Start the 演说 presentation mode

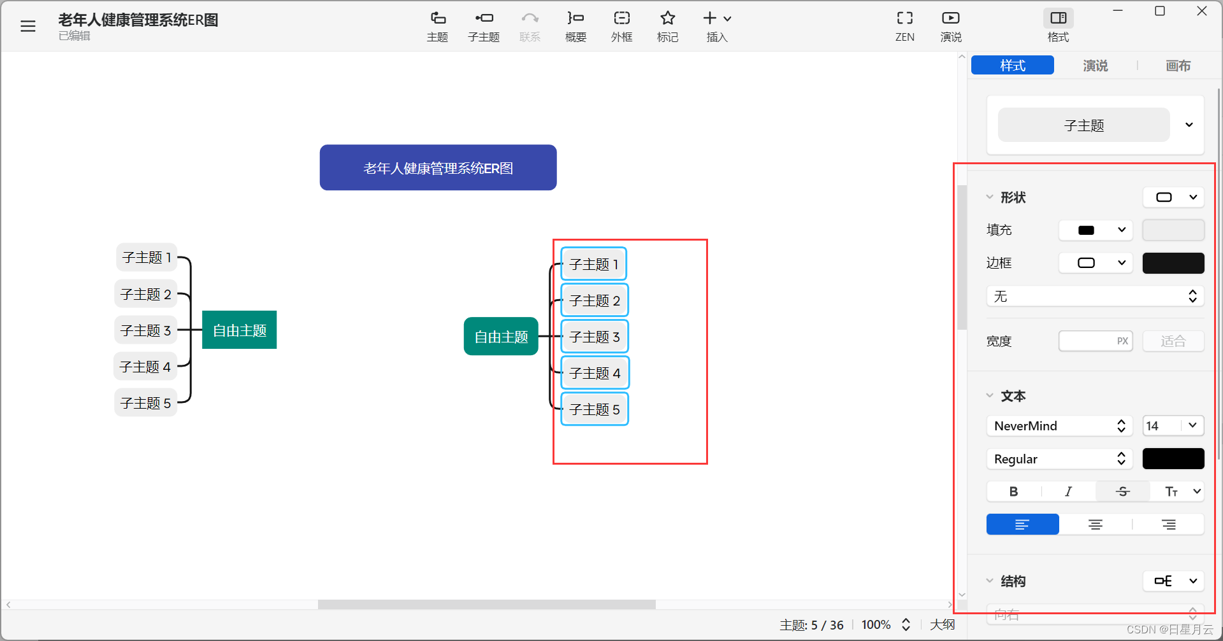(951, 26)
